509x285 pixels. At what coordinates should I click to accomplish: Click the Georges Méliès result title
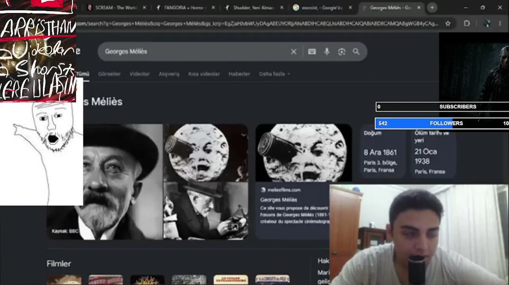[279, 200]
